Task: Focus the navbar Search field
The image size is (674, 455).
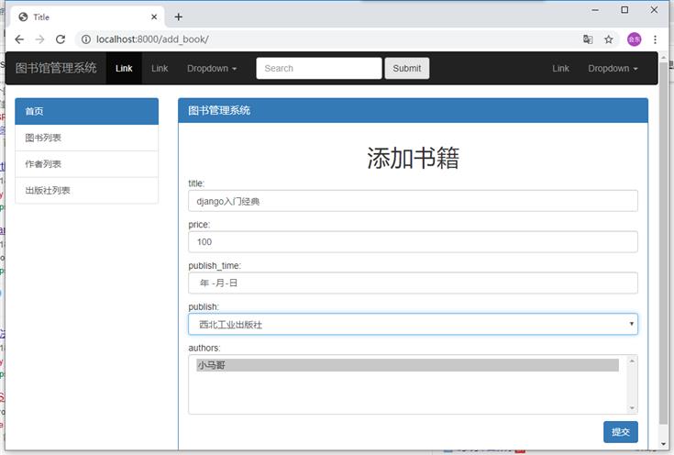Action: tap(318, 68)
